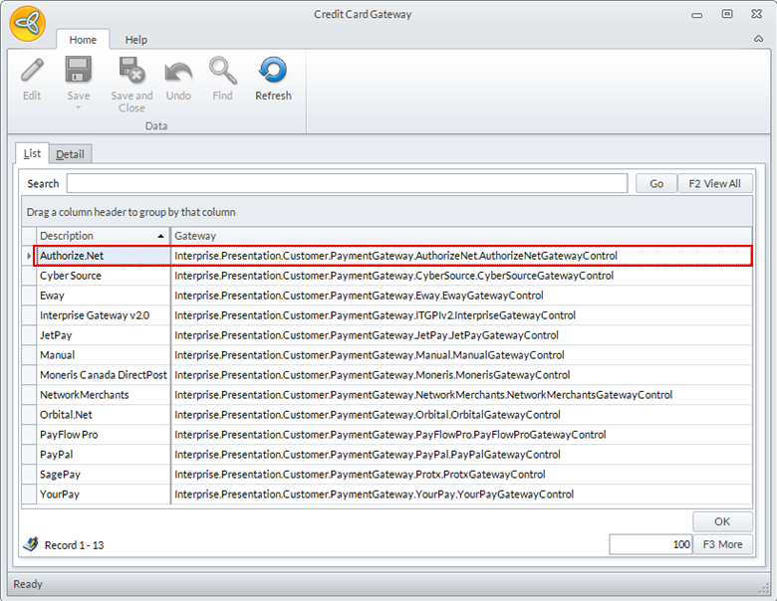The height and width of the screenshot is (601, 777).
Task: Focus the Search text field
Action: pos(347,183)
